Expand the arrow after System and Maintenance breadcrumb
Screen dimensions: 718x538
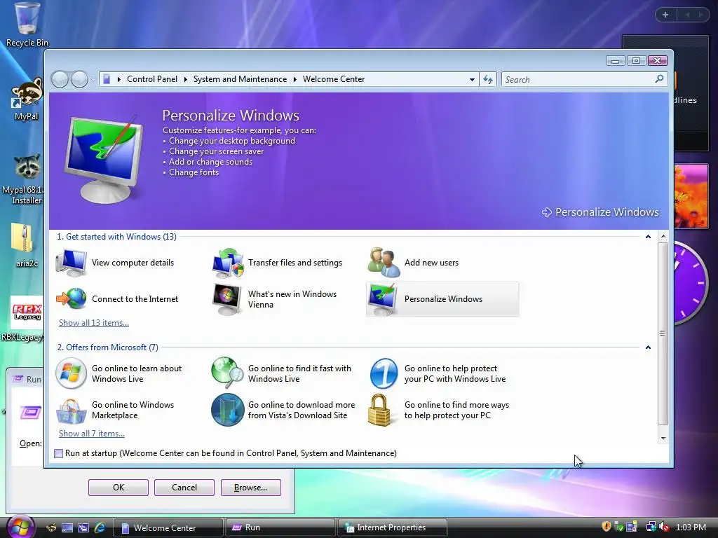(295, 80)
